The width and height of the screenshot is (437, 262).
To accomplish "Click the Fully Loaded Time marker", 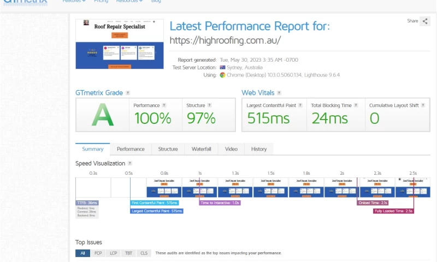I will point(393,211).
